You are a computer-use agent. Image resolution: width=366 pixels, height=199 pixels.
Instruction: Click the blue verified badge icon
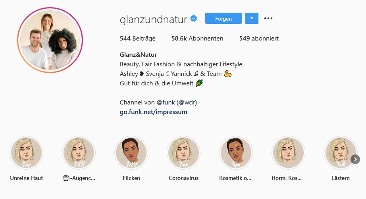coord(194,18)
